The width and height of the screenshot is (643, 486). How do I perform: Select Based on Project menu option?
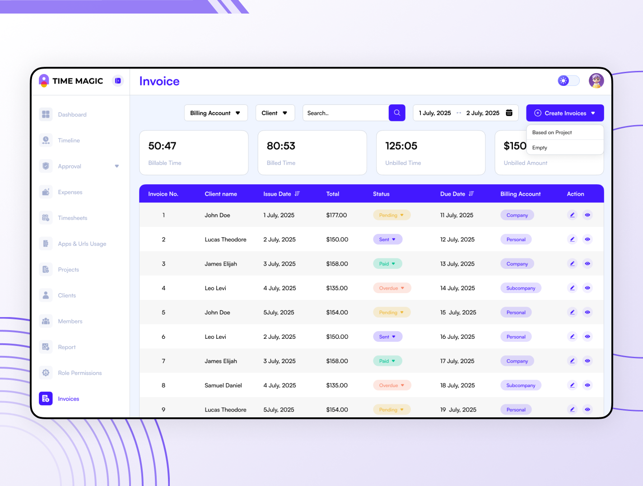coord(552,132)
